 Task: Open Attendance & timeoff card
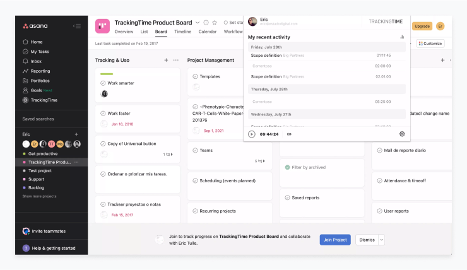(x=411, y=186)
